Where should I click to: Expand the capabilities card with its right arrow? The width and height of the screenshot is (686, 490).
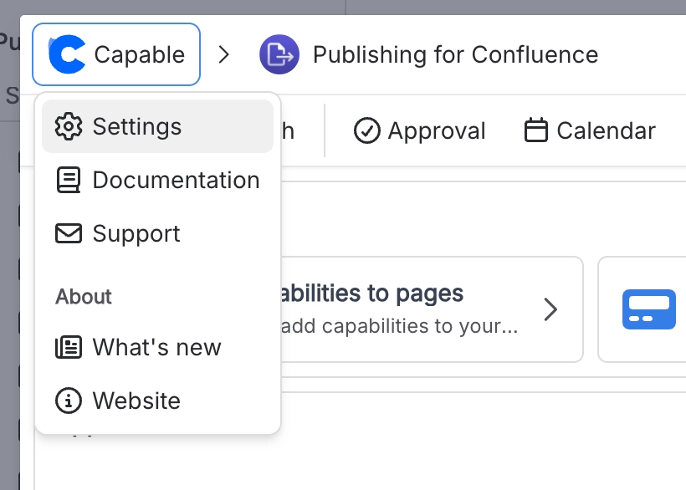(x=551, y=309)
